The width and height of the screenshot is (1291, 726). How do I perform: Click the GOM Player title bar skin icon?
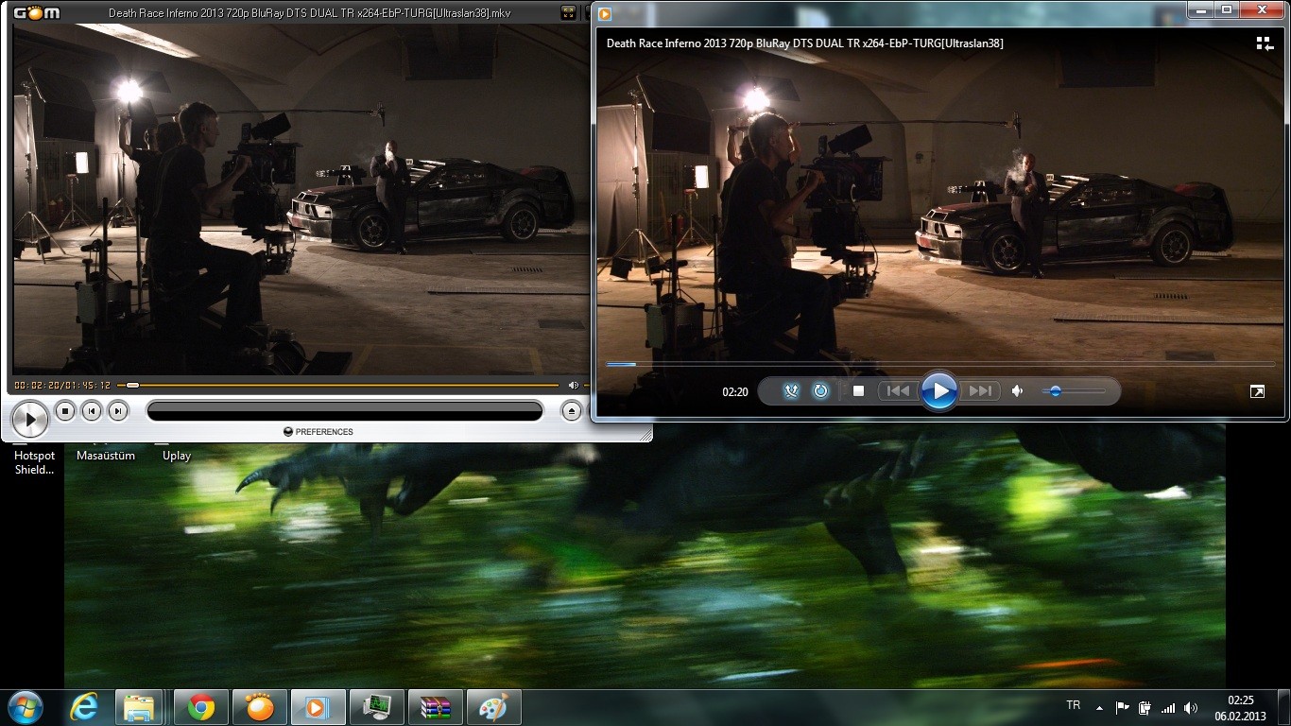coord(568,12)
